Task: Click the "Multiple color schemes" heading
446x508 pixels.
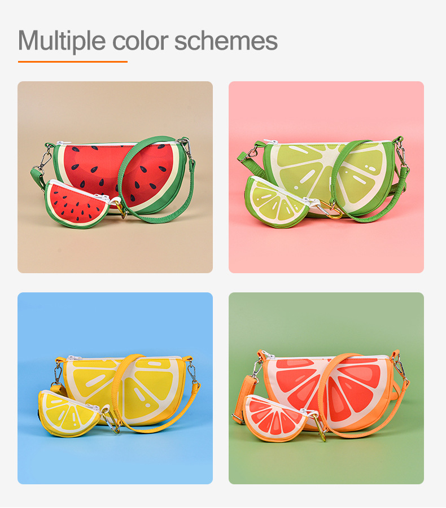Action: pyautogui.click(x=148, y=41)
